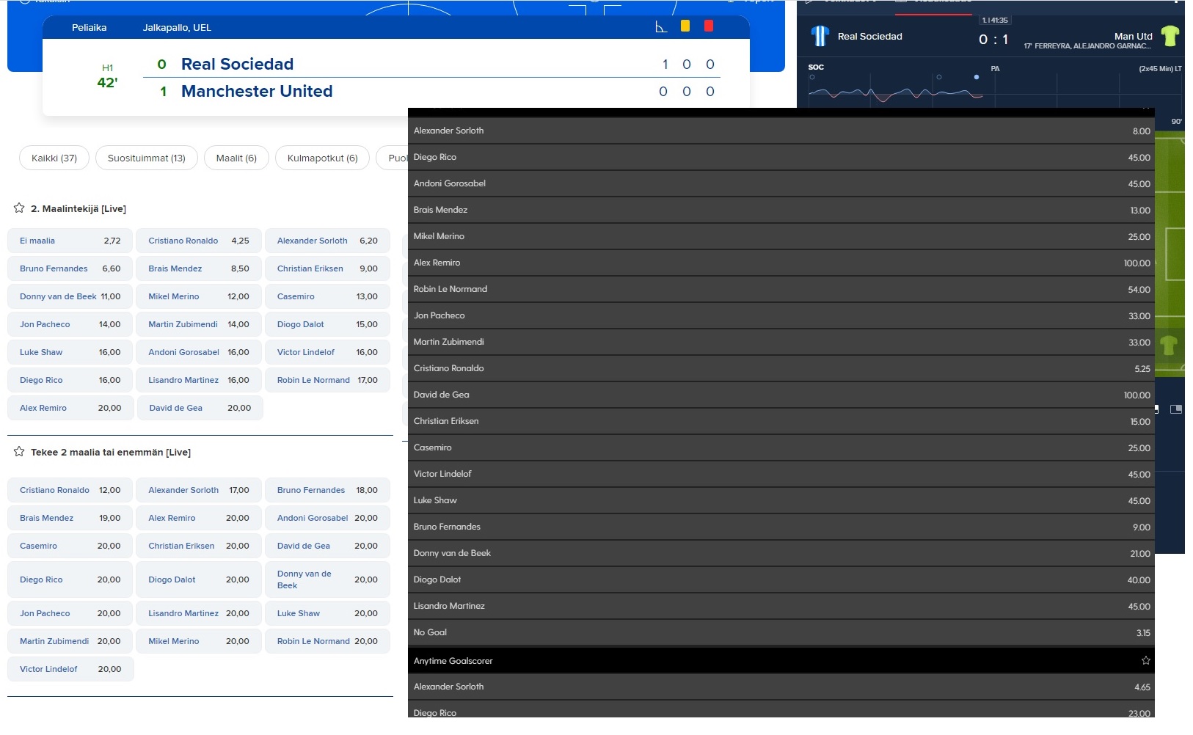Open the Kaikki (37) markets tab

point(54,158)
